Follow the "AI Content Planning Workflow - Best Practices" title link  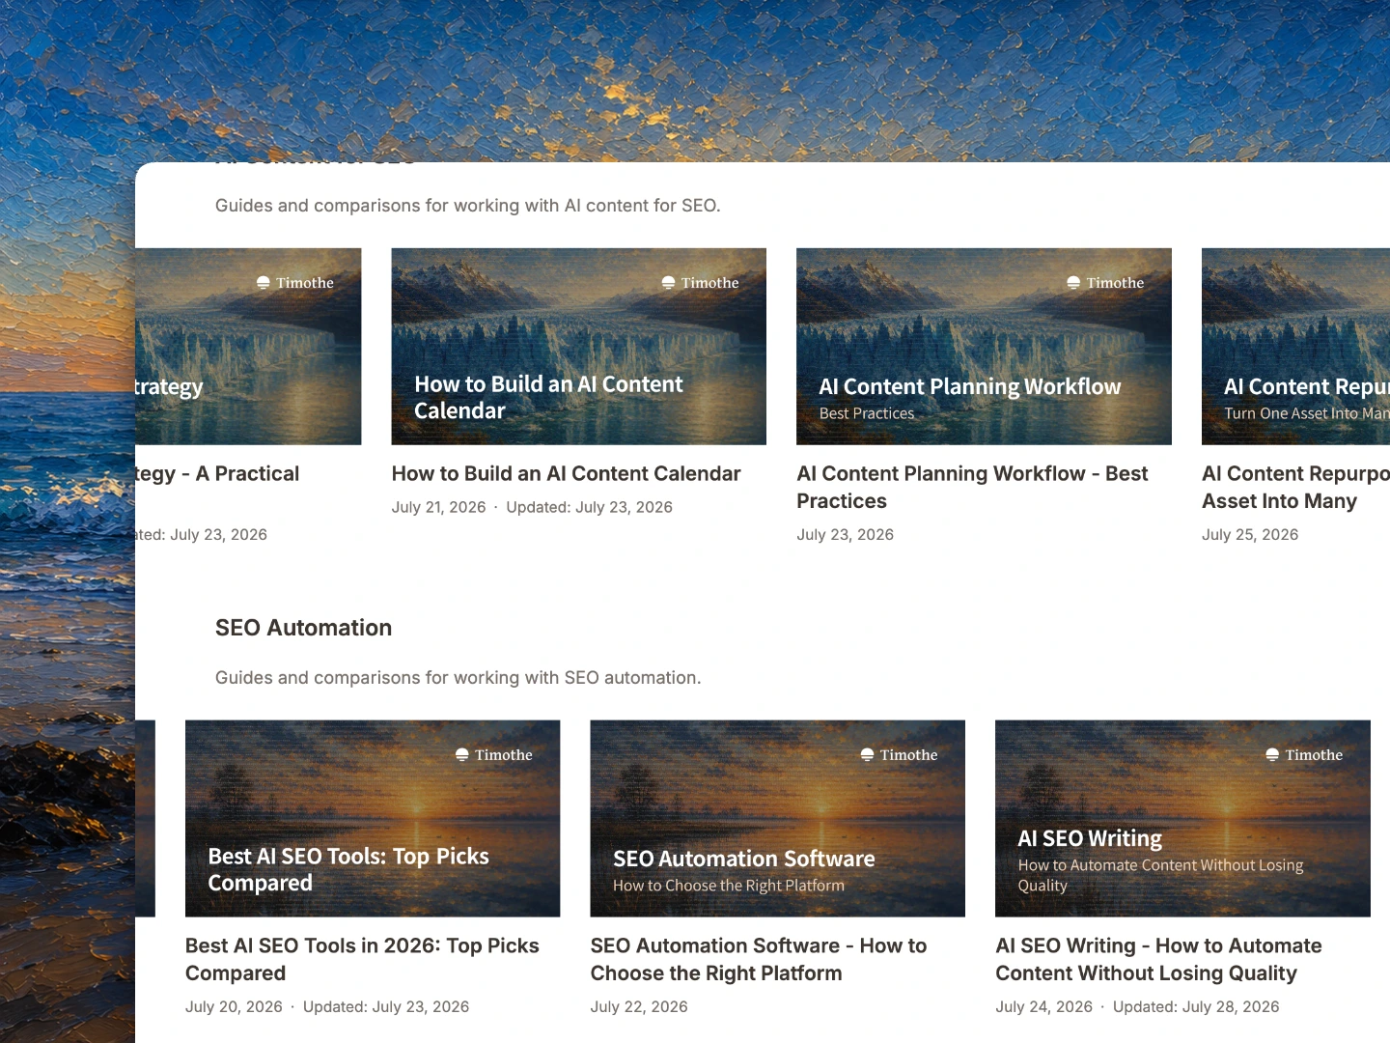tap(972, 488)
